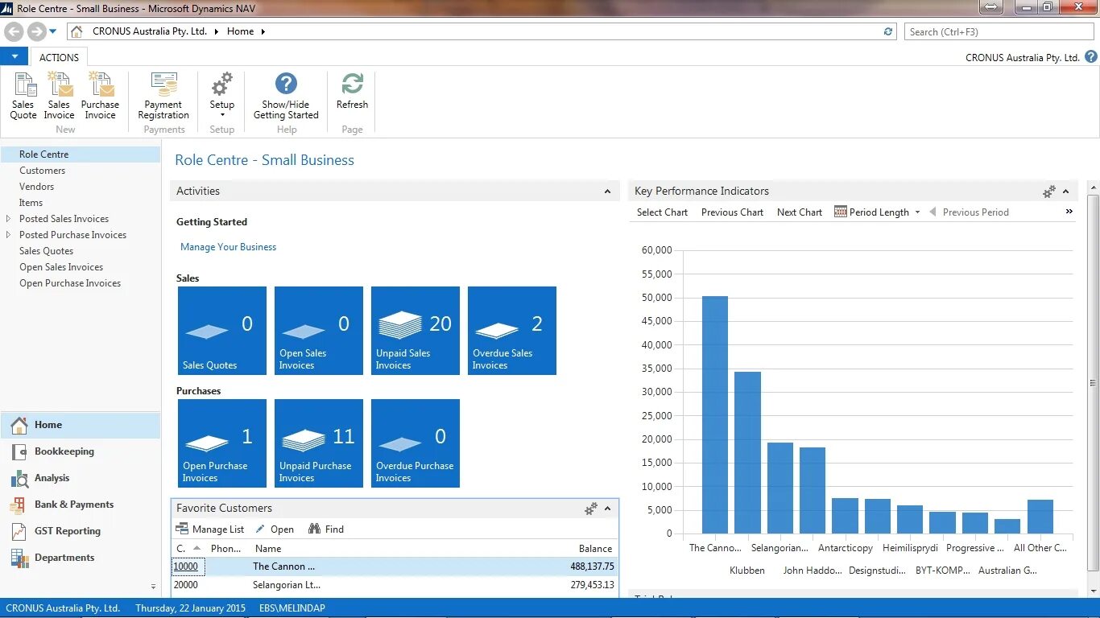Click the tallest bar, The Canno...
Viewport: 1100px width, 618px height.
click(715, 414)
